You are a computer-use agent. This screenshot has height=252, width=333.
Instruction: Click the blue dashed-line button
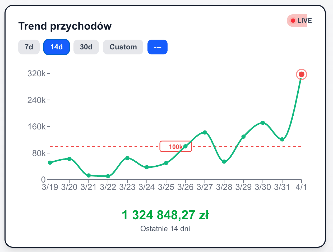[158, 47]
